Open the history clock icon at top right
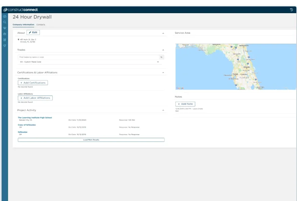 coord(291,10)
